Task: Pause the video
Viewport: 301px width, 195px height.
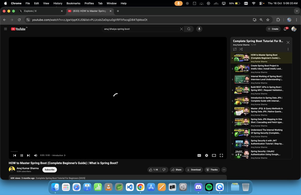Action: [x=22, y=155]
